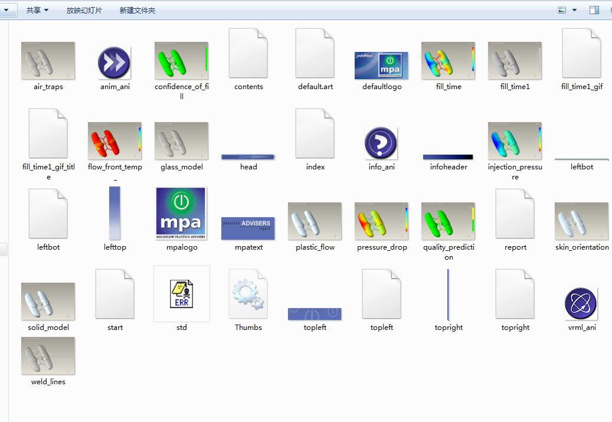Viewport: 612px width, 422px height.
Task: Select the report document file
Action: tap(515, 214)
